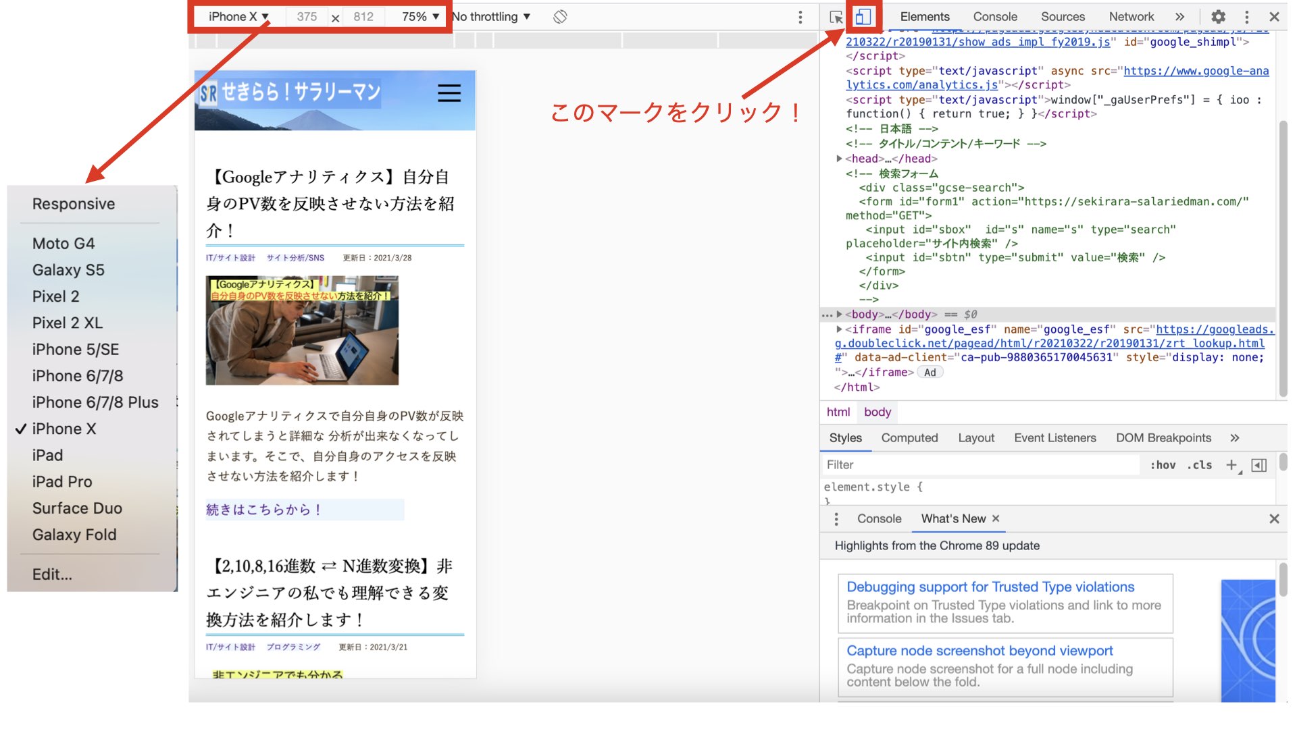Select the checked iPhone X entry
This screenshot has height=729, width=1297.
(x=64, y=429)
